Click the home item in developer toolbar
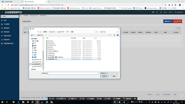Image resolution: width=185 pixels, height=104 pixels. click(x=51, y=99)
